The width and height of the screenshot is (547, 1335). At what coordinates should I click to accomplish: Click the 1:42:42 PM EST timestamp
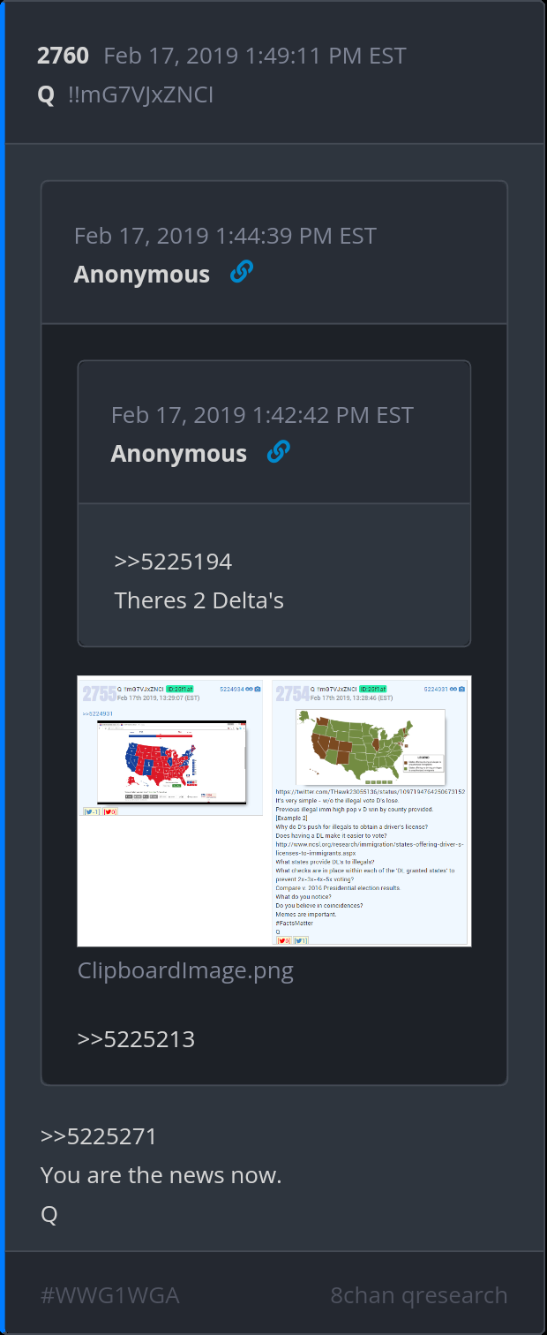(262, 415)
